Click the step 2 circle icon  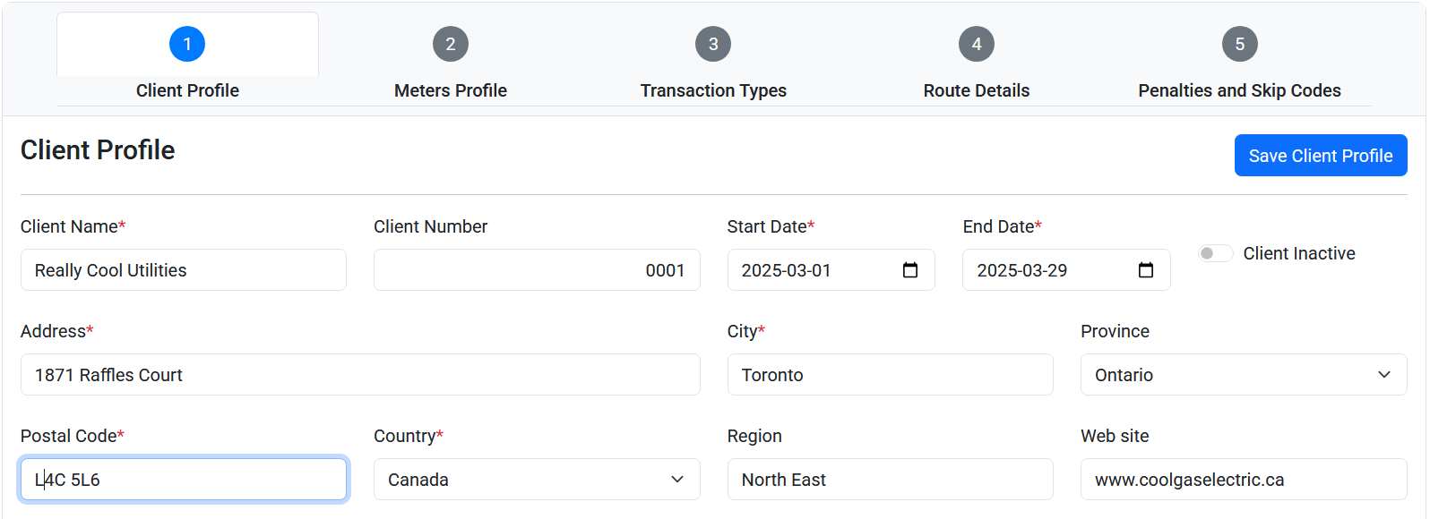451,44
